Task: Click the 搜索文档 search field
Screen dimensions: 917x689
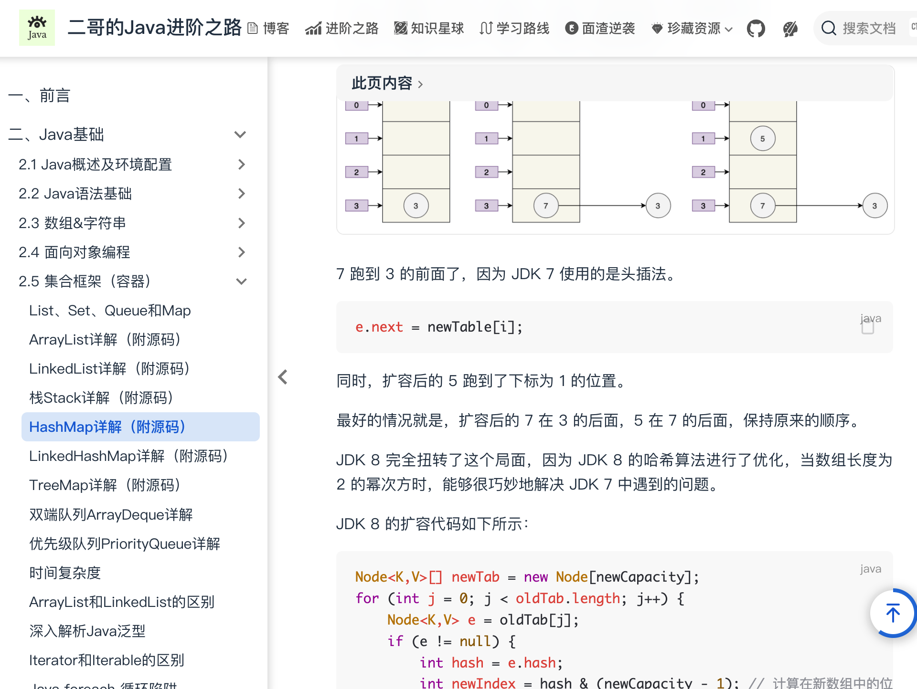Action: click(x=869, y=28)
